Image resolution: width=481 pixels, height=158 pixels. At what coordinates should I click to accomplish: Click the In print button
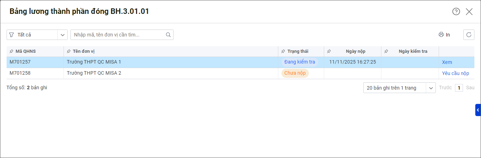(x=444, y=35)
